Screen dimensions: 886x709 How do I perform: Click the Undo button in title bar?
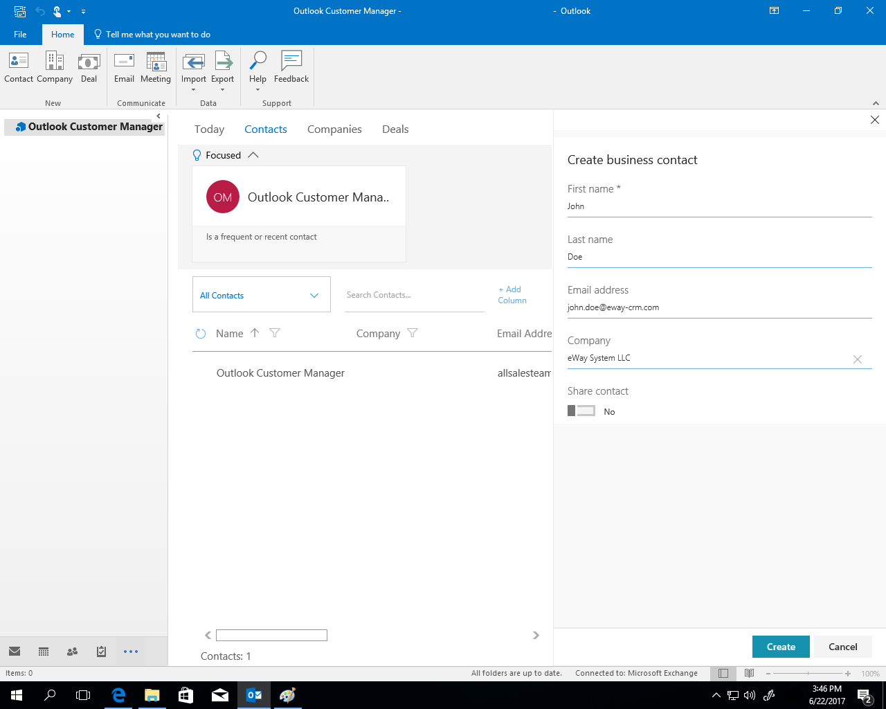pos(39,11)
